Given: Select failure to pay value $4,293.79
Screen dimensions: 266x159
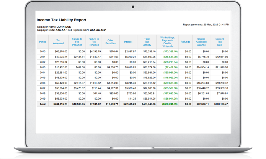Looking at the screenshot, I should 95,51.
